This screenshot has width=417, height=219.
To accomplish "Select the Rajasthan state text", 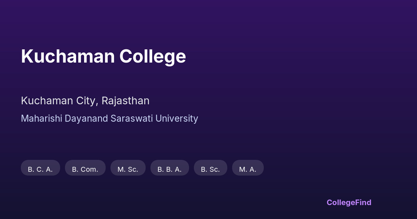I will (x=125, y=101).
